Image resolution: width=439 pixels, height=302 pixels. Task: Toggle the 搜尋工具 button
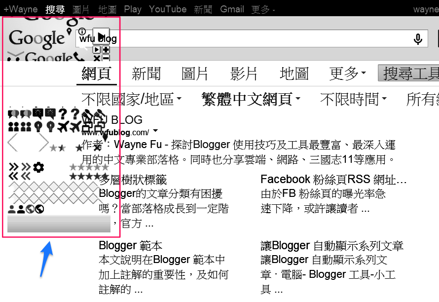point(408,73)
